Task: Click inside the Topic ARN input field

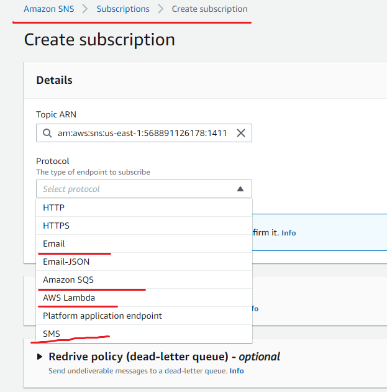Action: [x=144, y=133]
